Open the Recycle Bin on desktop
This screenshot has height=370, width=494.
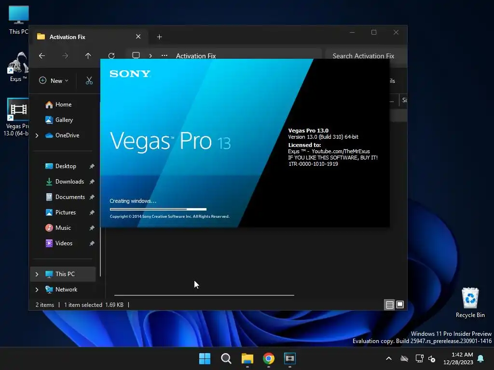470,303
